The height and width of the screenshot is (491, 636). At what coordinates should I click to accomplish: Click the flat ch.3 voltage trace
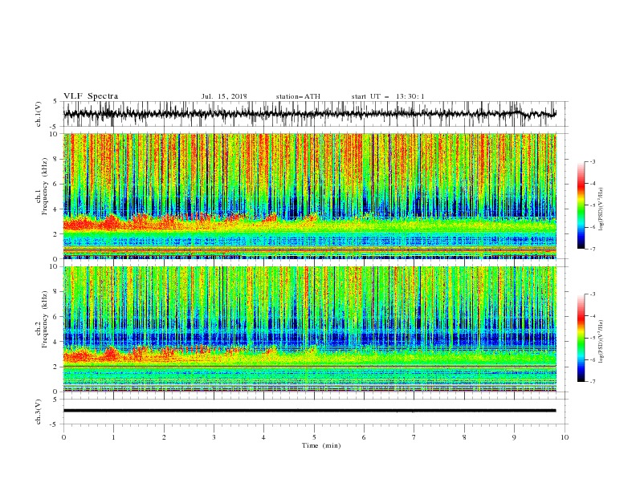click(309, 411)
